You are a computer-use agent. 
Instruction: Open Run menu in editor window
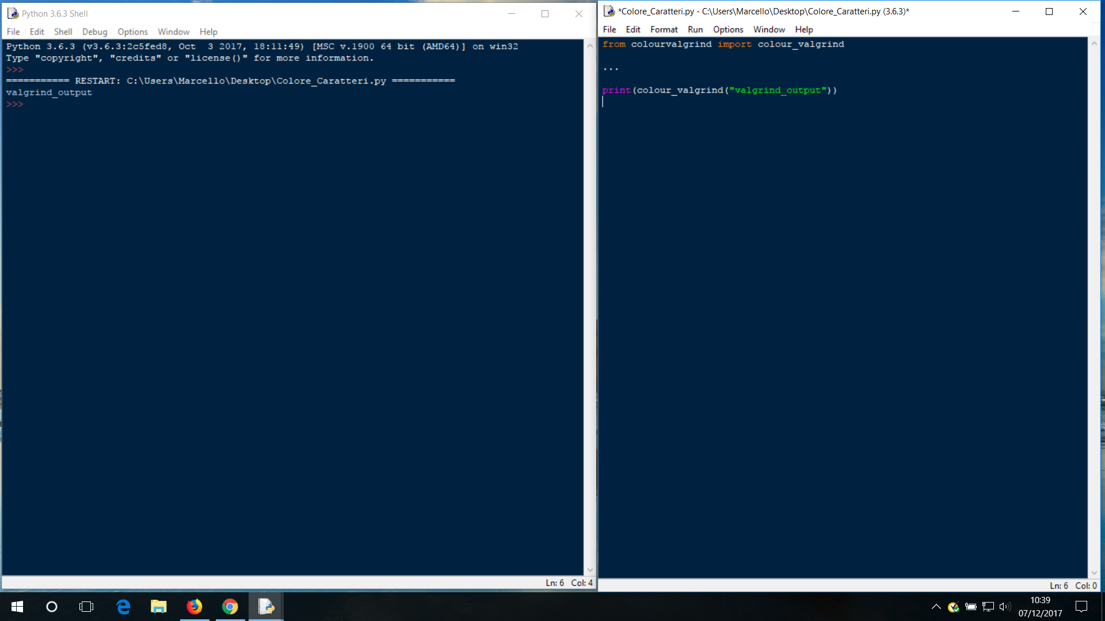coord(695,29)
